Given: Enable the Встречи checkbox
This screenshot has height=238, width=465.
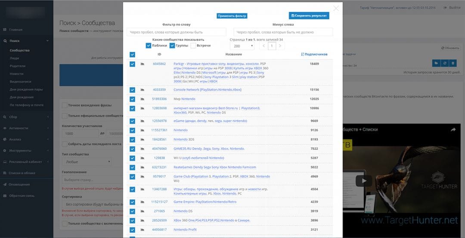Looking at the screenshot, I should (193, 46).
